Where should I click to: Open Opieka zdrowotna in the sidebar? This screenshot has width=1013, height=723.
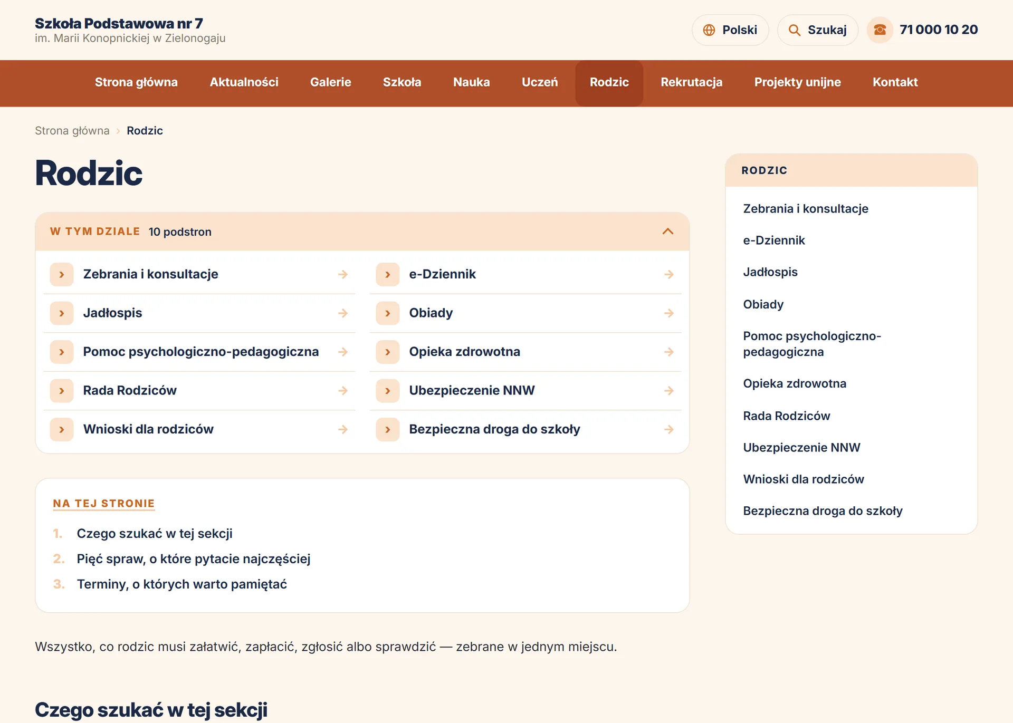click(795, 384)
